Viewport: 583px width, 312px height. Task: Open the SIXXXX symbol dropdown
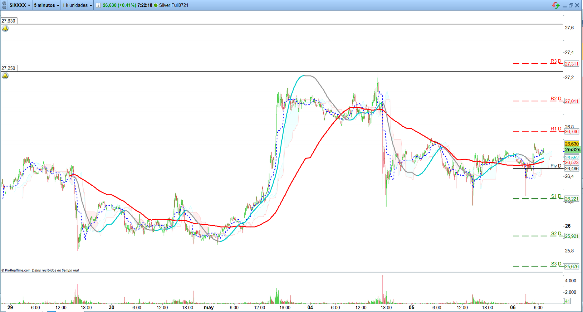[x=20, y=5]
